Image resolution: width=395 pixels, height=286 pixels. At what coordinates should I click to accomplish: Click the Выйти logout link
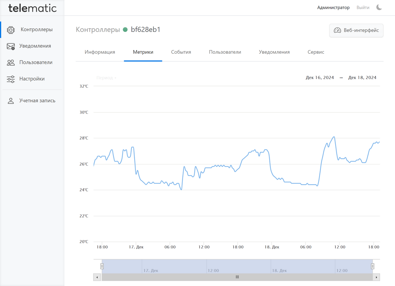363,8
